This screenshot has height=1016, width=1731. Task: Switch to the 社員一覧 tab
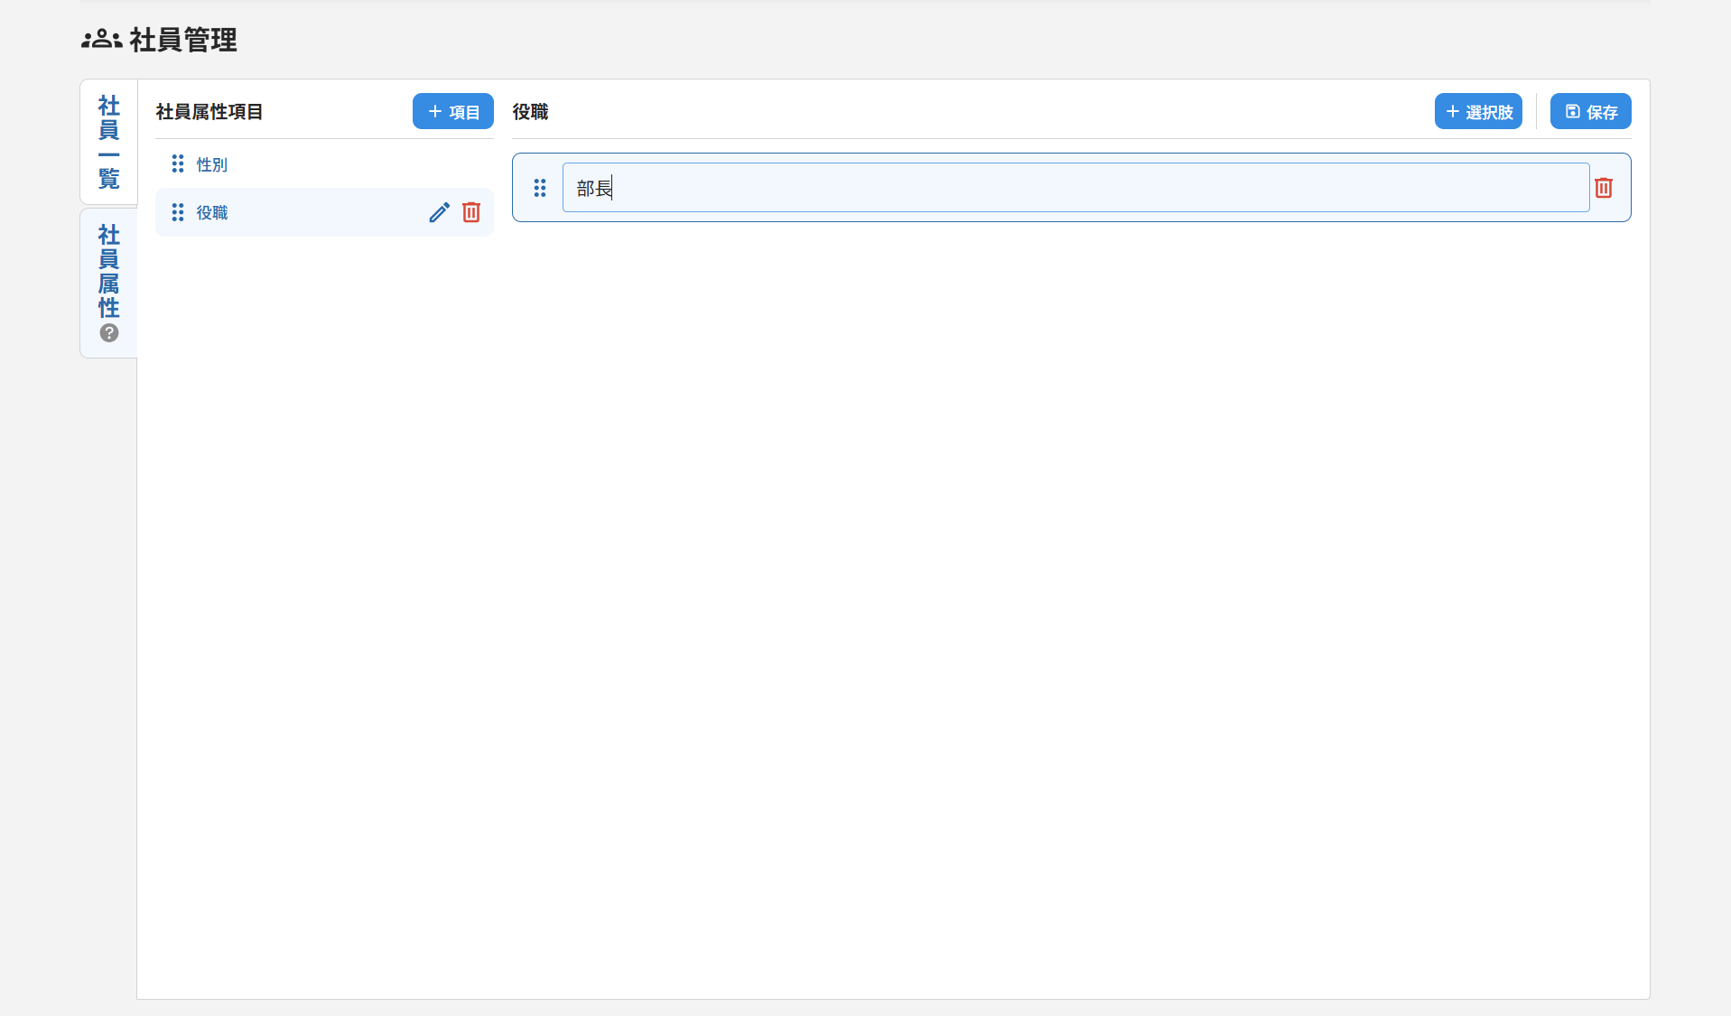pos(108,142)
